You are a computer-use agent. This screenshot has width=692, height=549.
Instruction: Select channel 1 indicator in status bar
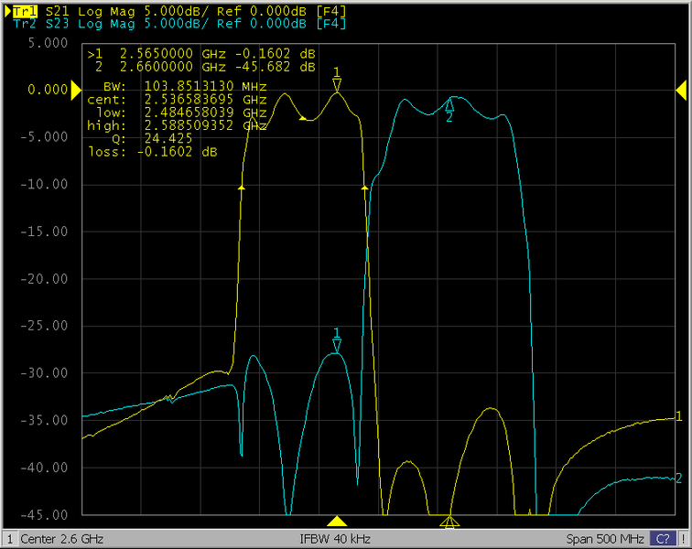click(x=10, y=537)
